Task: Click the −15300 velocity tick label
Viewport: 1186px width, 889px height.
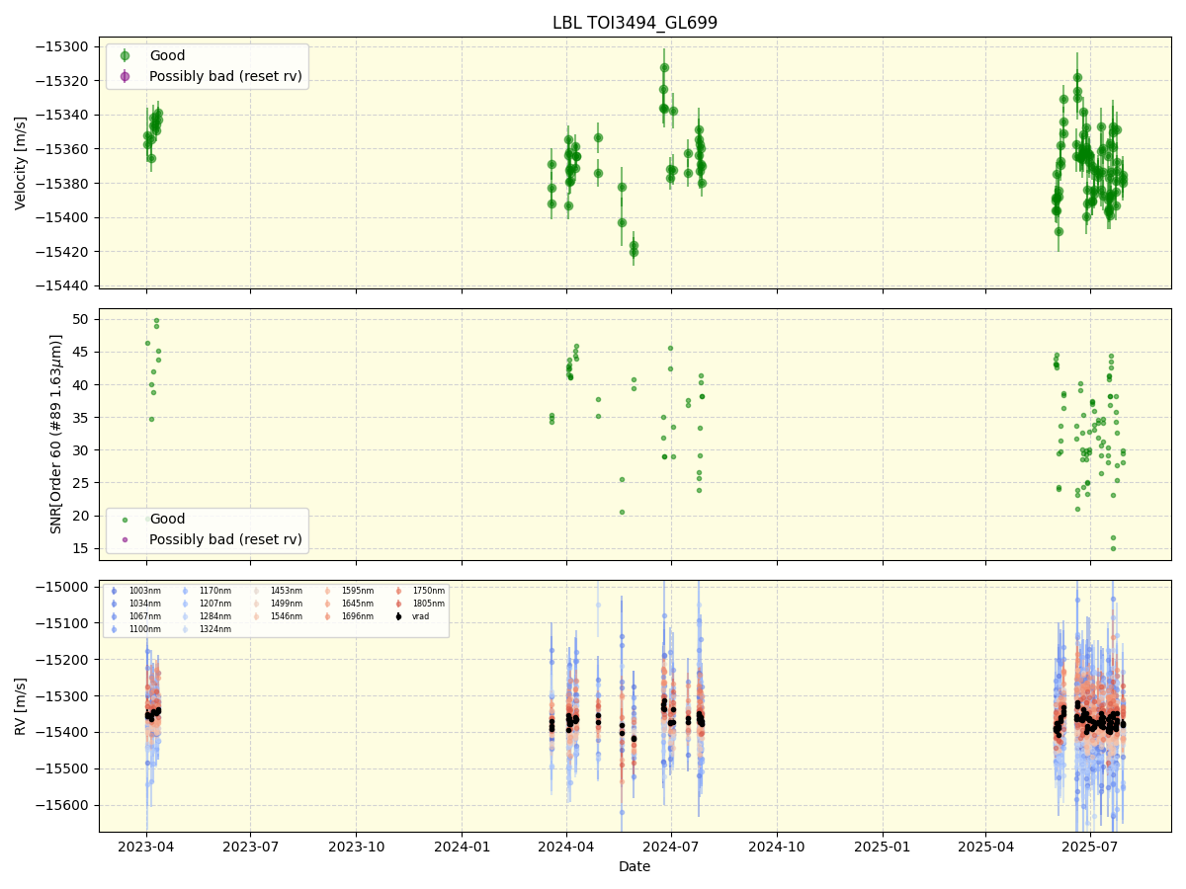Action: 63,46
